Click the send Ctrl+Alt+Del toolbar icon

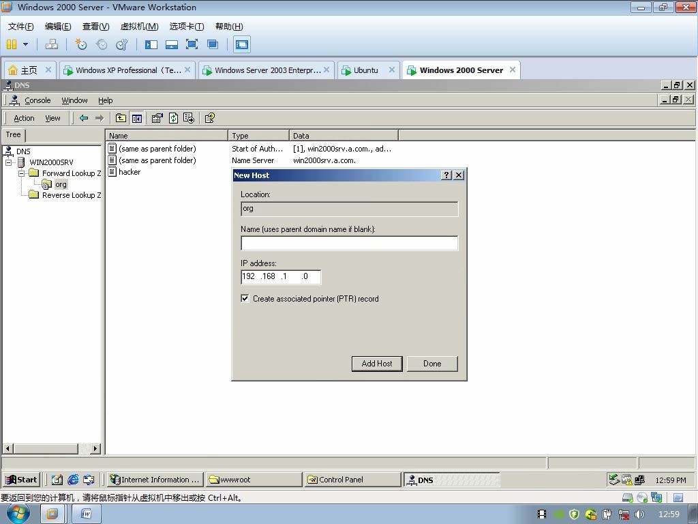pos(52,44)
